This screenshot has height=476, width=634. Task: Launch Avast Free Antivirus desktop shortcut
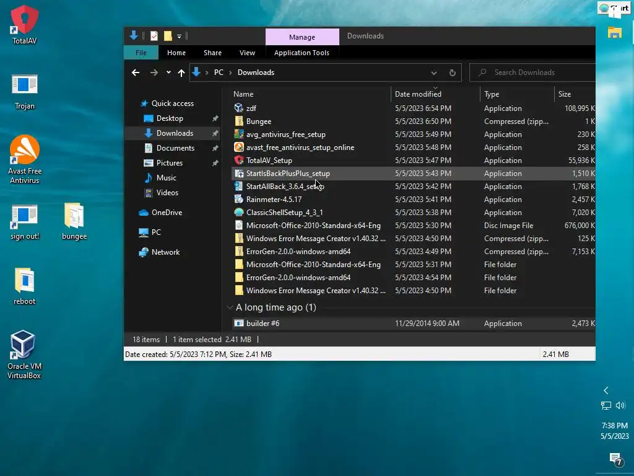25,159
